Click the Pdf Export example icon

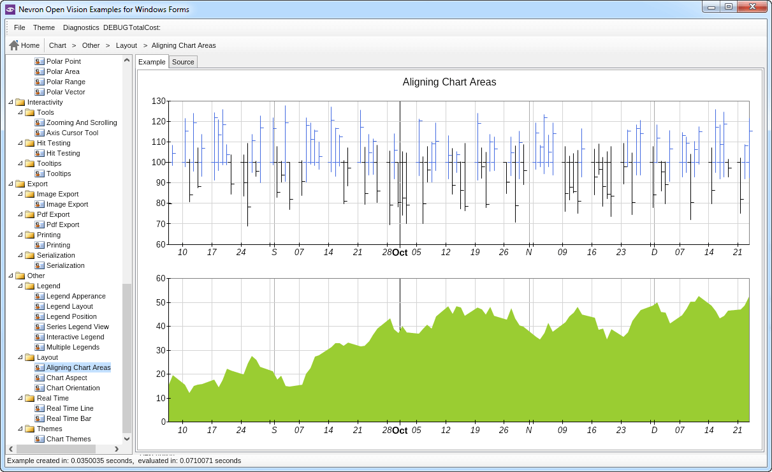click(40, 225)
